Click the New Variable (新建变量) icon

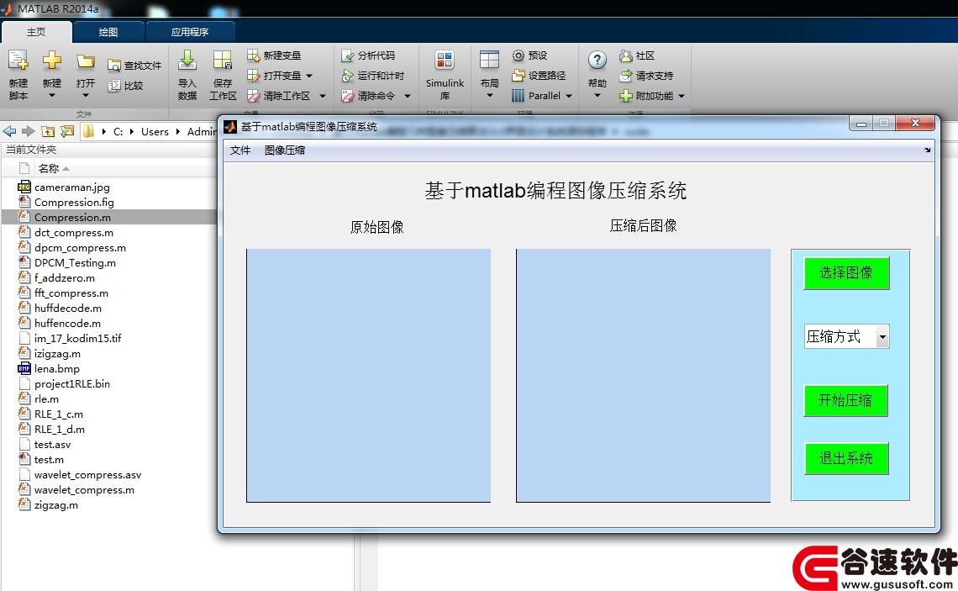tap(254, 55)
